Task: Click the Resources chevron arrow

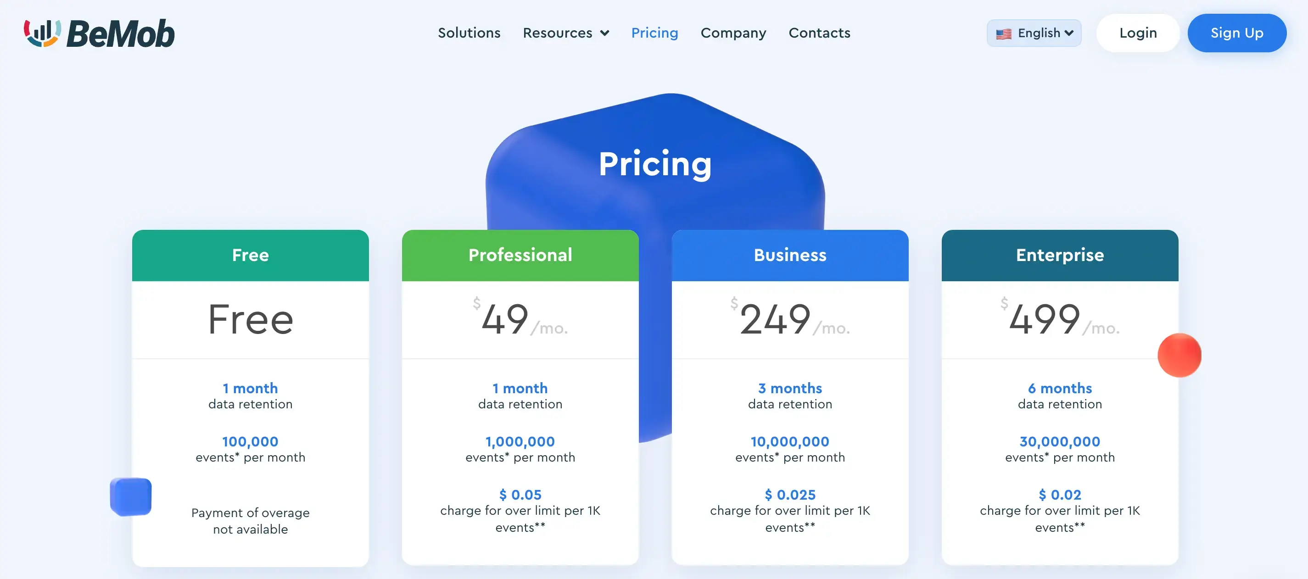Action: (604, 33)
